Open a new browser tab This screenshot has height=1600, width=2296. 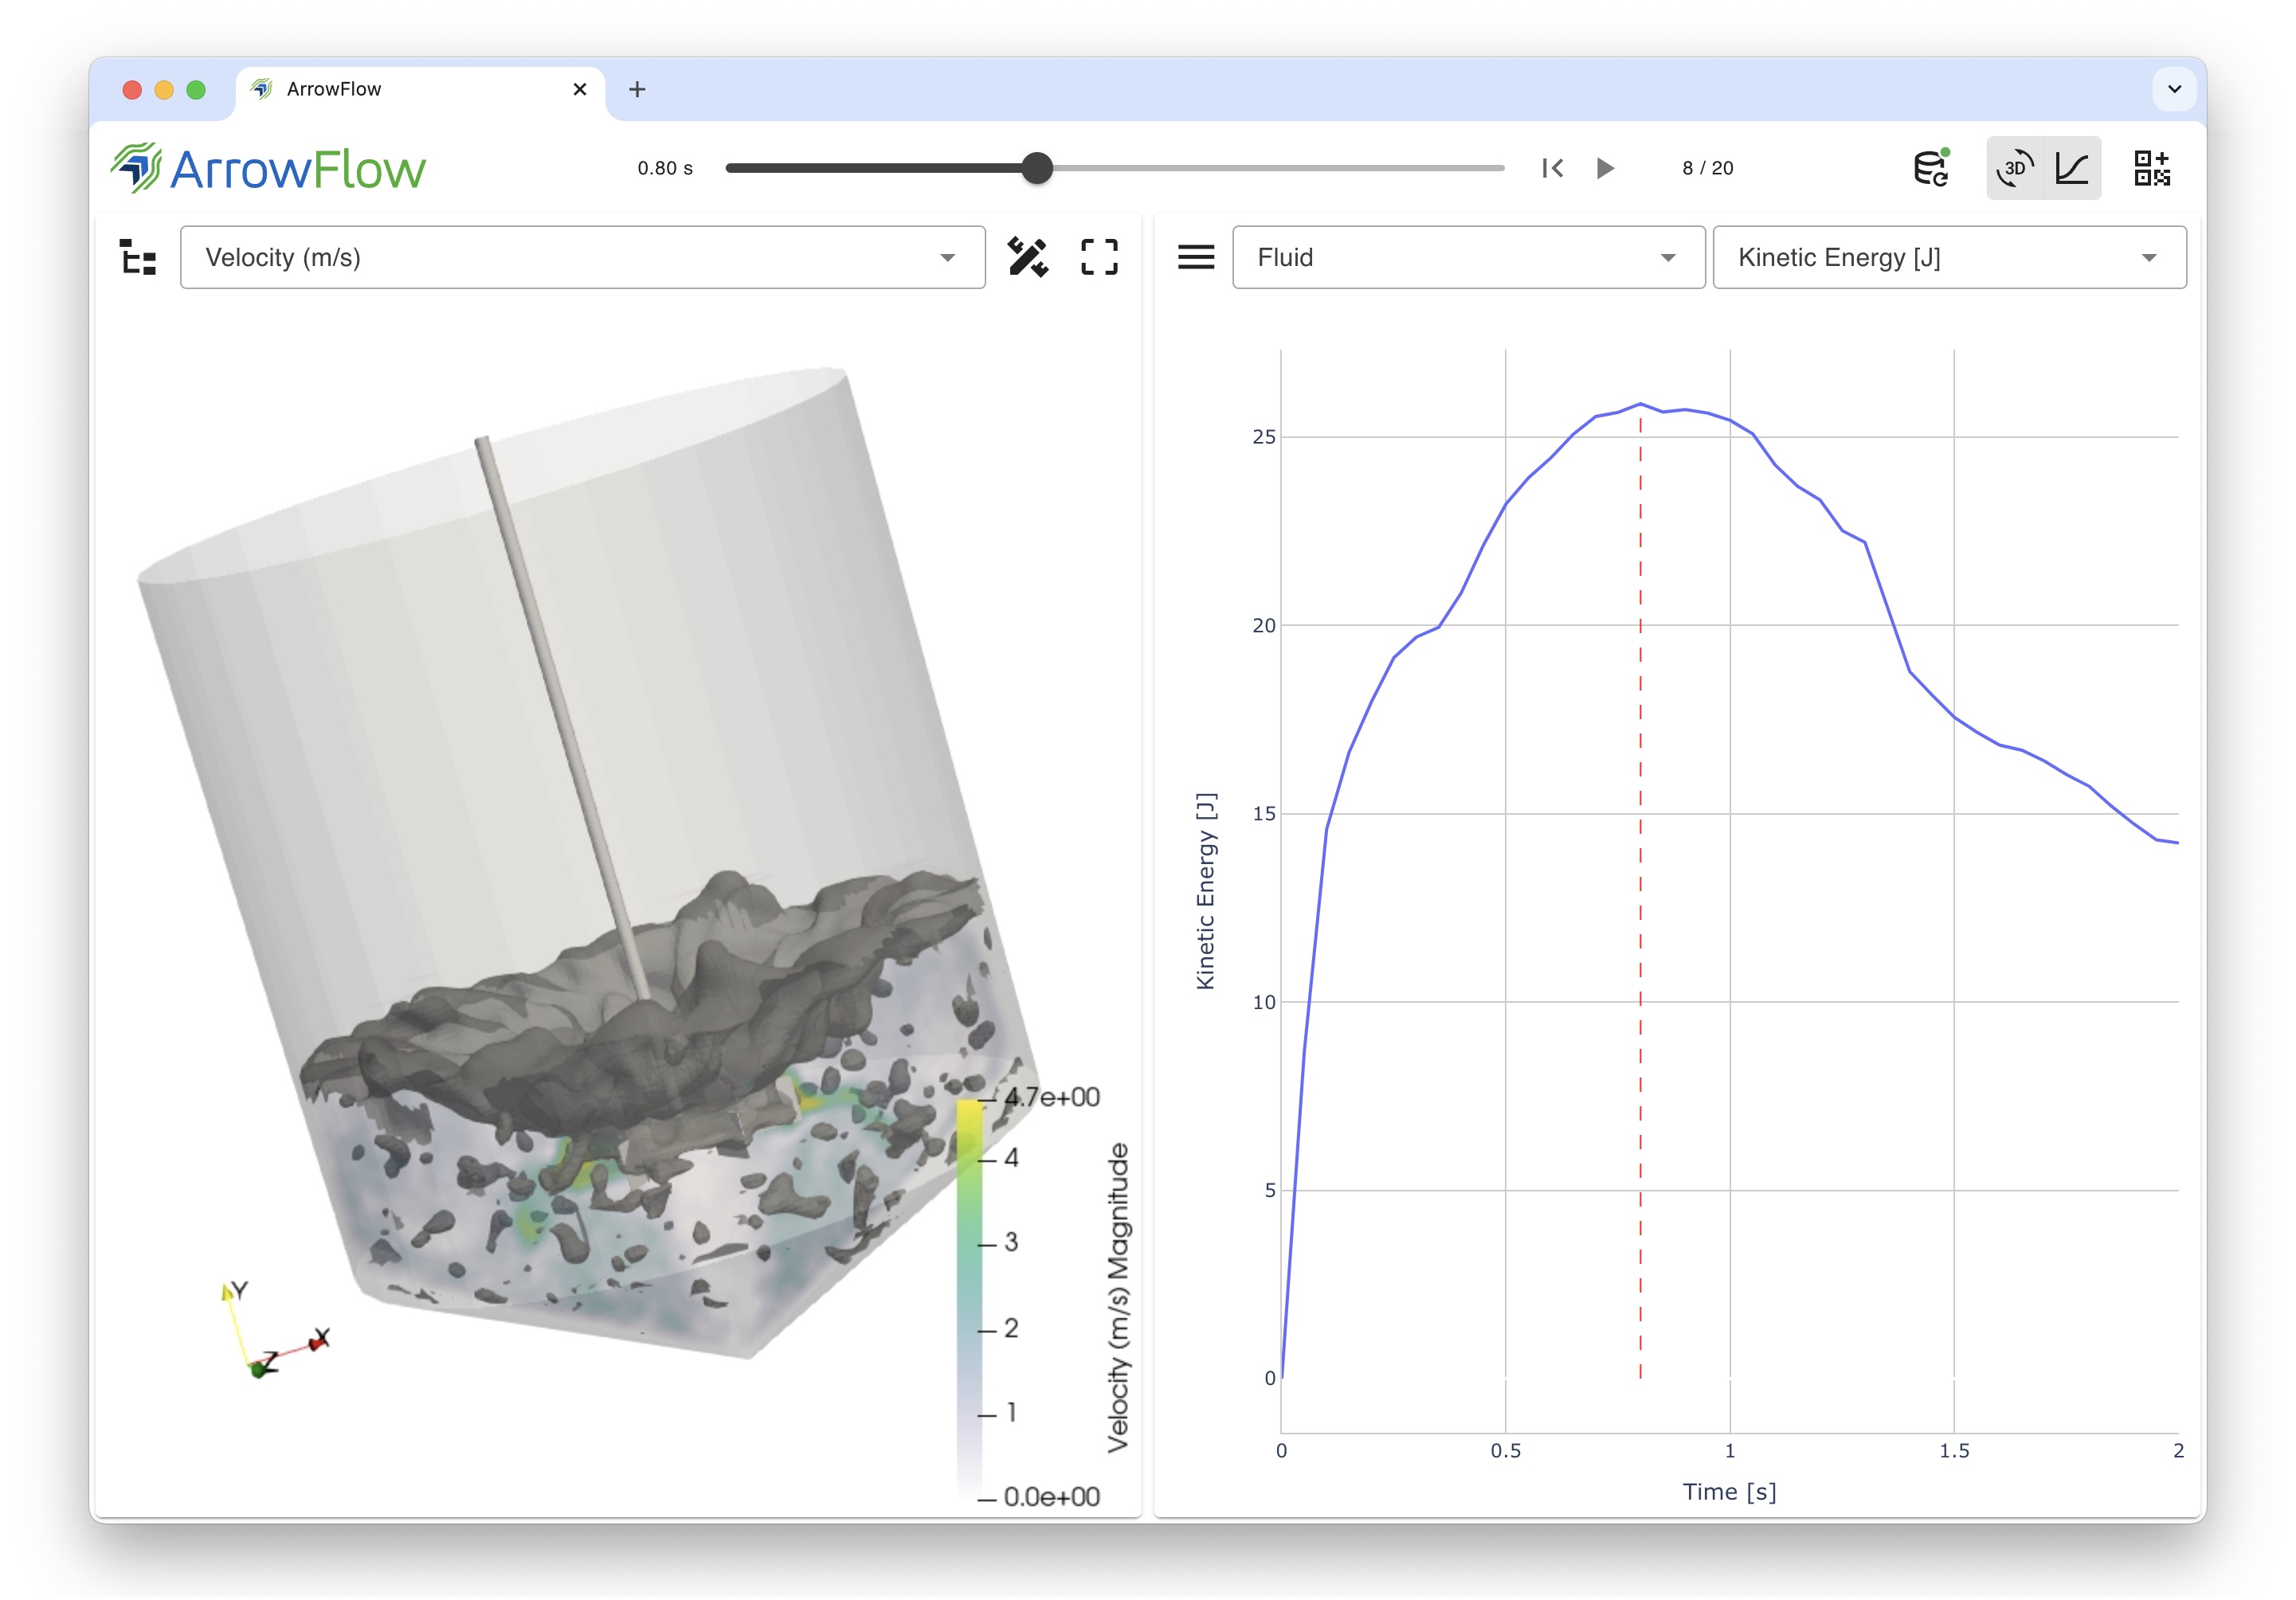pyautogui.click(x=637, y=89)
